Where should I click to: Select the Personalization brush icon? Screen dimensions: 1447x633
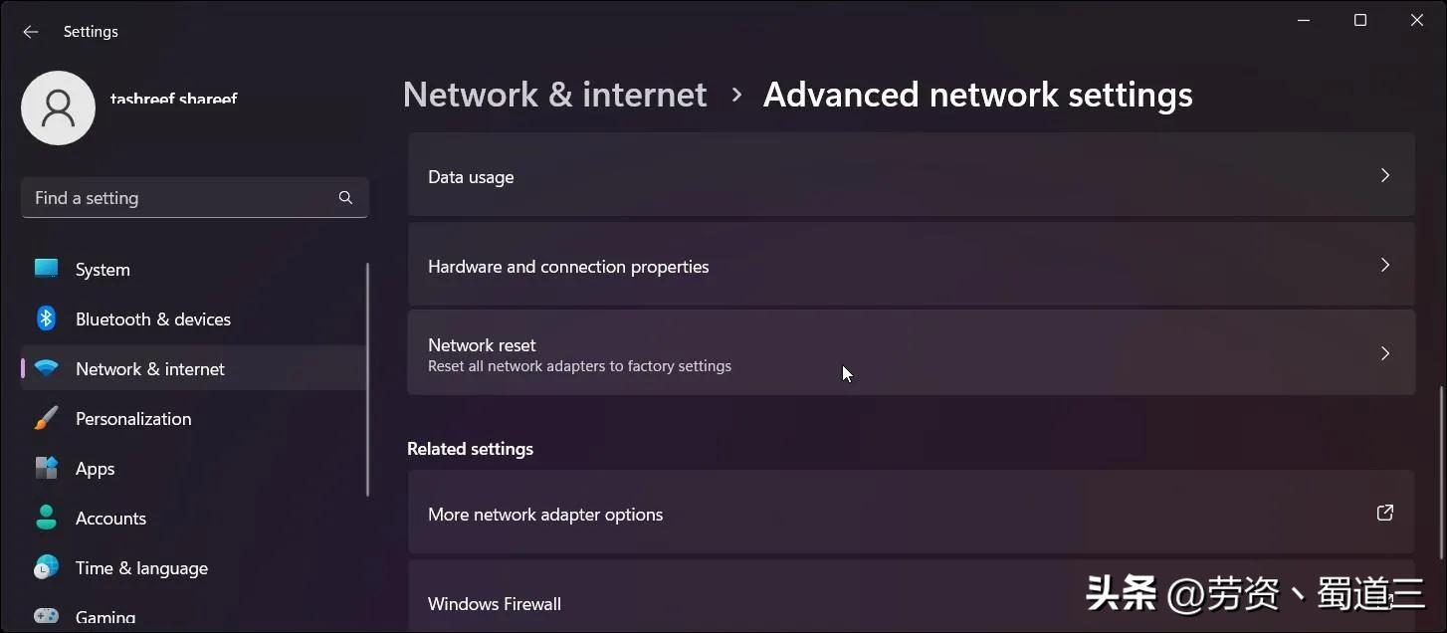(x=46, y=418)
